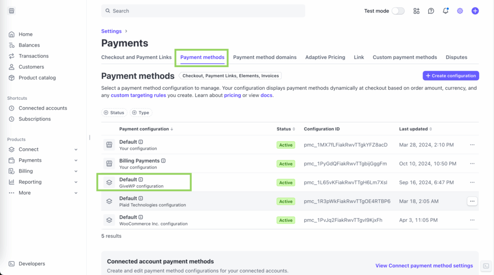Screen dimensions: 494x275
Task: Click the blue plus create icon
Action: point(475,11)
